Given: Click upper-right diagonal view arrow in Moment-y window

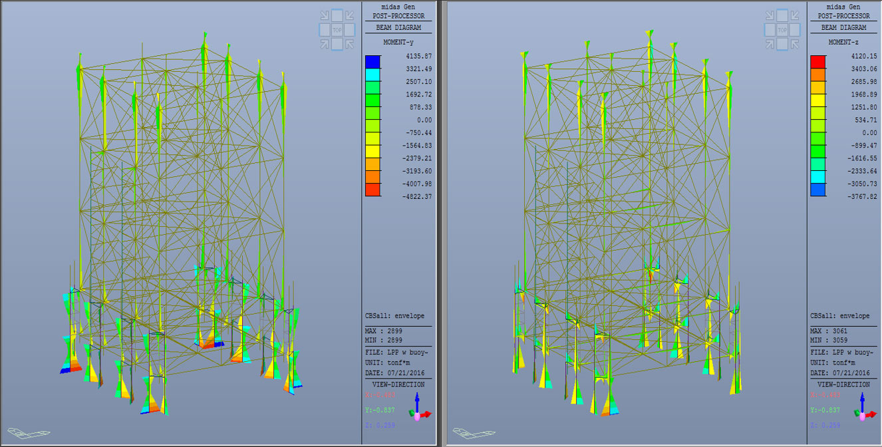Looking at the screenshot, I should coord(350,16).
